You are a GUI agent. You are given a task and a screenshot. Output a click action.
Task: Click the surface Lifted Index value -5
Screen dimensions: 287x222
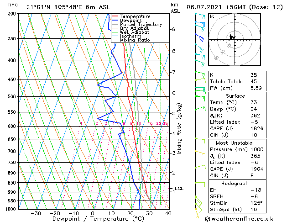pos(254,122)
